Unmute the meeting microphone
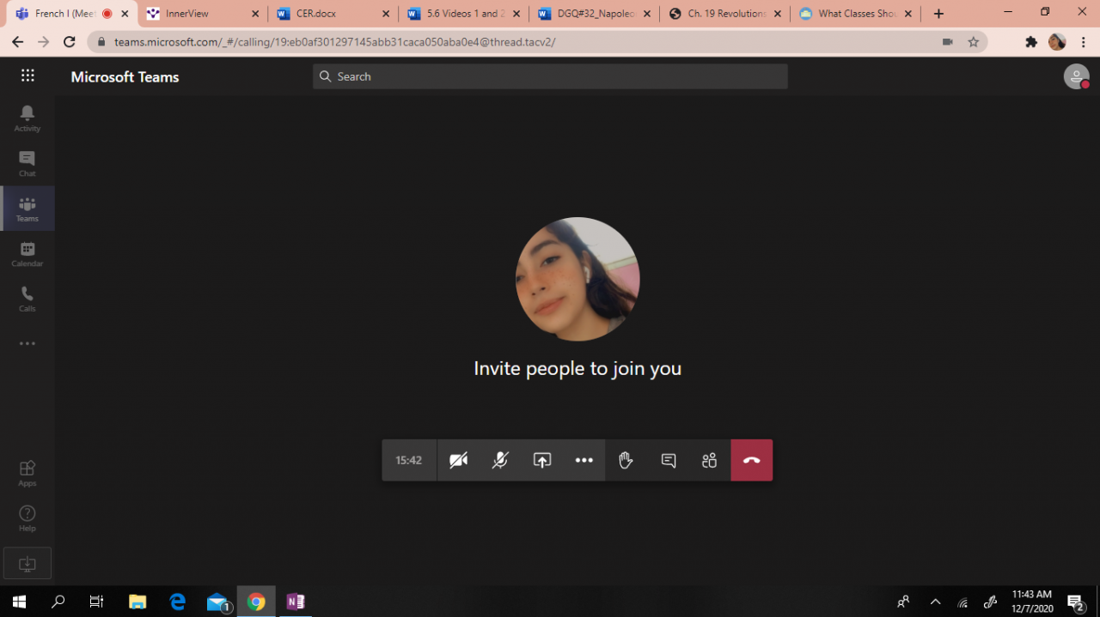 pos(500,460)
